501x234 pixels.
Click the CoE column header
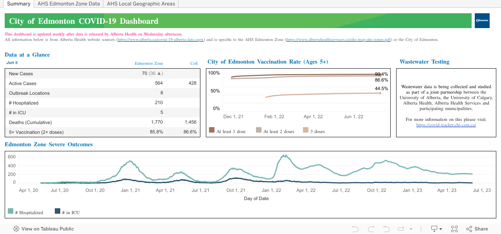tap(194, 63)
